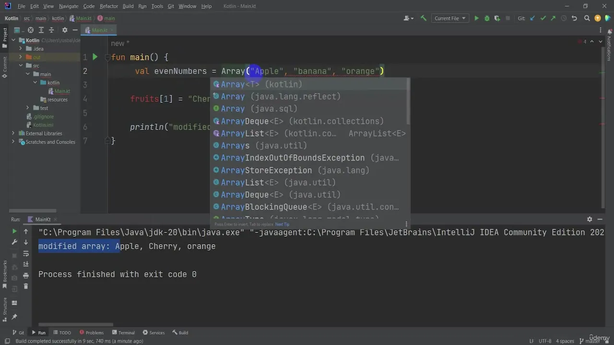Choose Arrays (java.util) completion suggestion
The height and width of the screenshot is (345, 614).
310,146
